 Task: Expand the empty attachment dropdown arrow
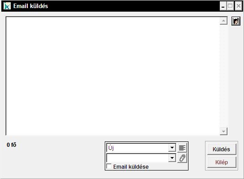[172, 158]
